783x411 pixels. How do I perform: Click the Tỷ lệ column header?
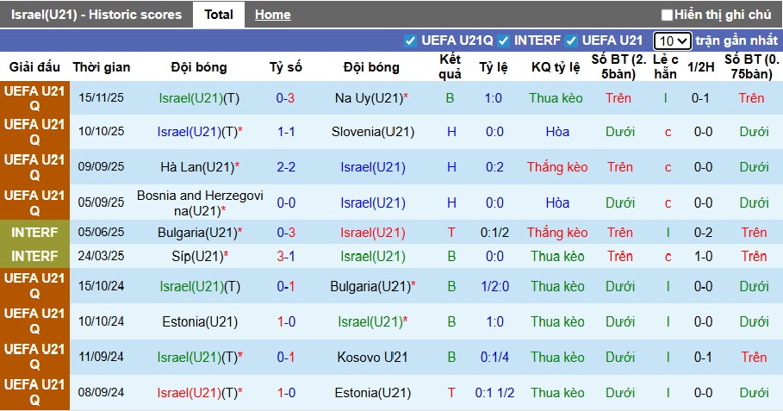click(494, 67)
